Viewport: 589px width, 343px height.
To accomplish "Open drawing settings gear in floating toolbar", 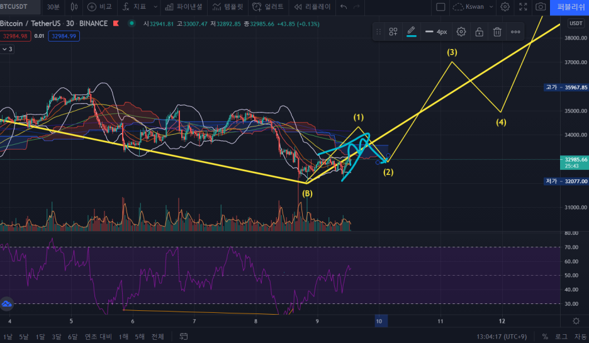I will [461, 32].
